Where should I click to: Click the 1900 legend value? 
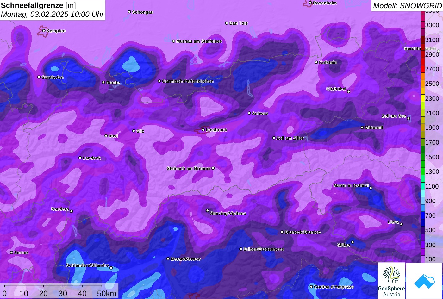click(x=432, y=128)
